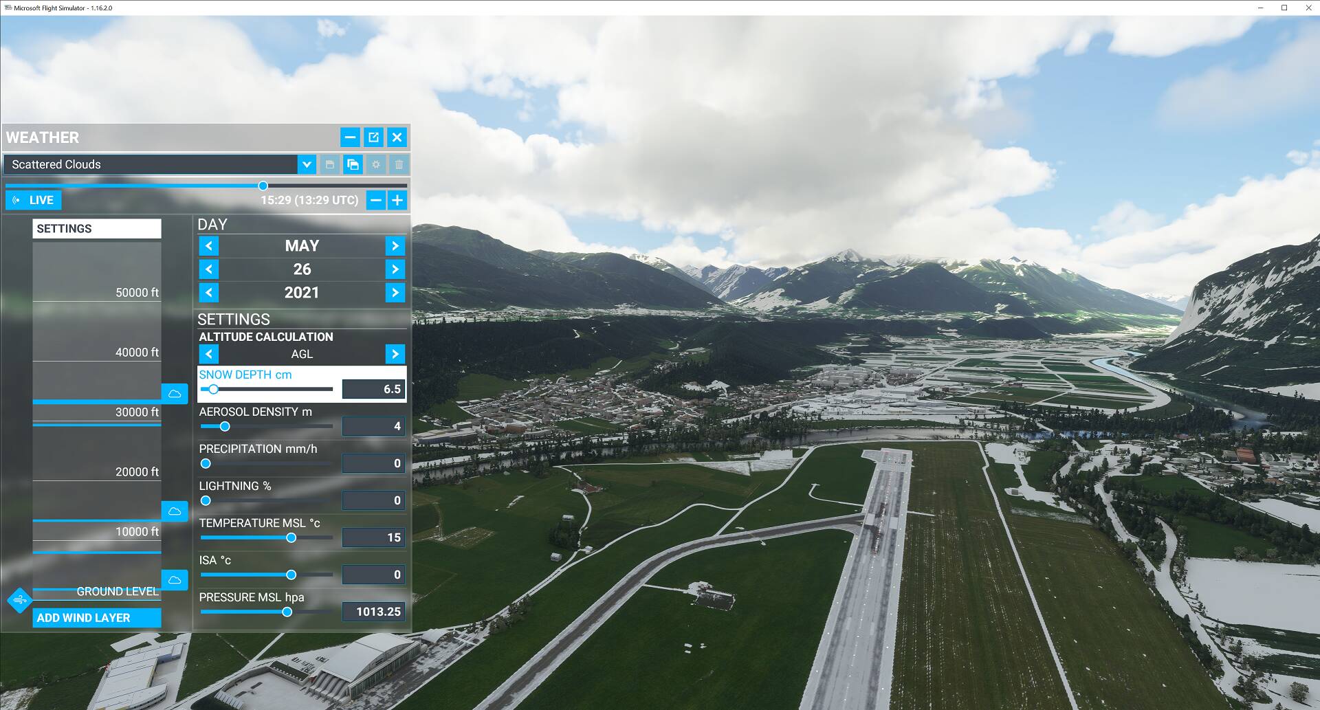This screenshot has height=710, width=1320.
Task: Click the precipitation value field
Action: click(x=373, y=463)
